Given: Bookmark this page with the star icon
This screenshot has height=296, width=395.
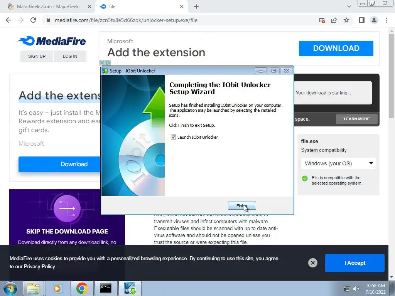Looking at the screenshot, I should point(346,20).
